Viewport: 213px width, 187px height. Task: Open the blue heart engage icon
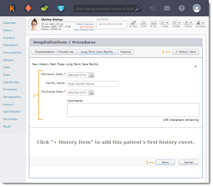(x=61, y=8)
